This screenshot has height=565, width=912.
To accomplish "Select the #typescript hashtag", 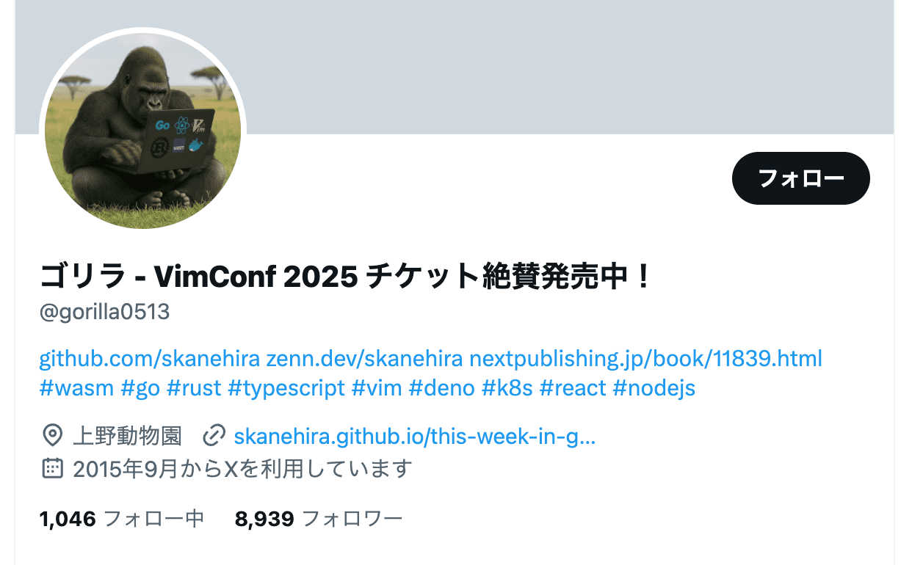I will click(286, 388).
